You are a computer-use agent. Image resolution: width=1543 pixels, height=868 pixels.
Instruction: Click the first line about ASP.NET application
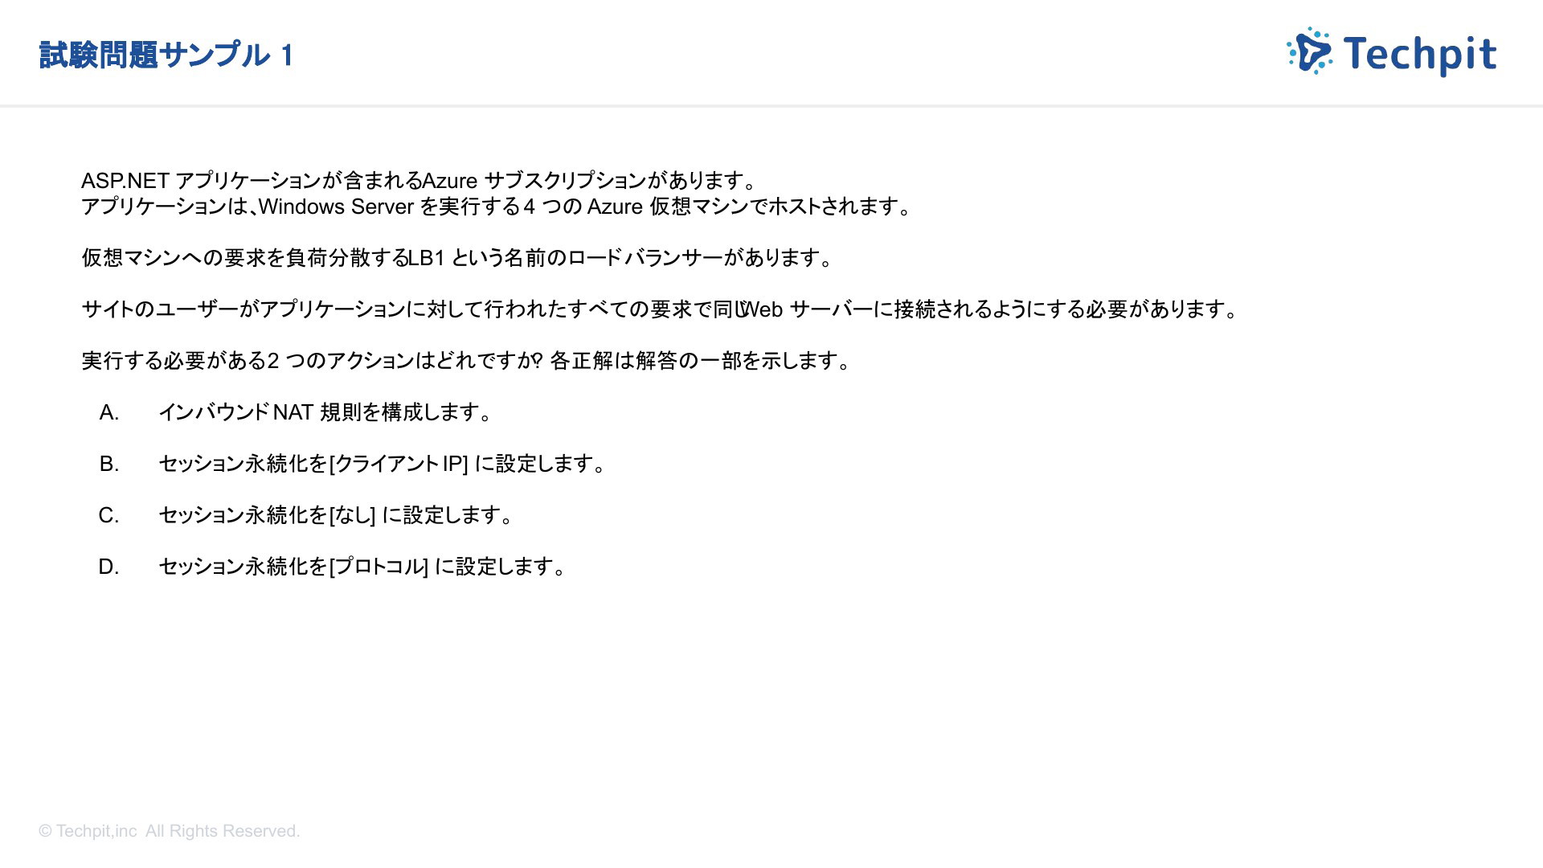419,181
